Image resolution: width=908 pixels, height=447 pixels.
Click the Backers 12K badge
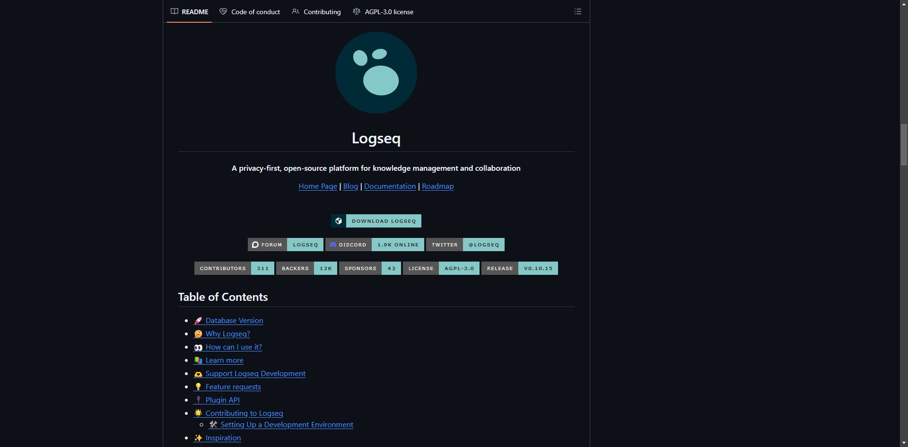click(x=306, y=268)
